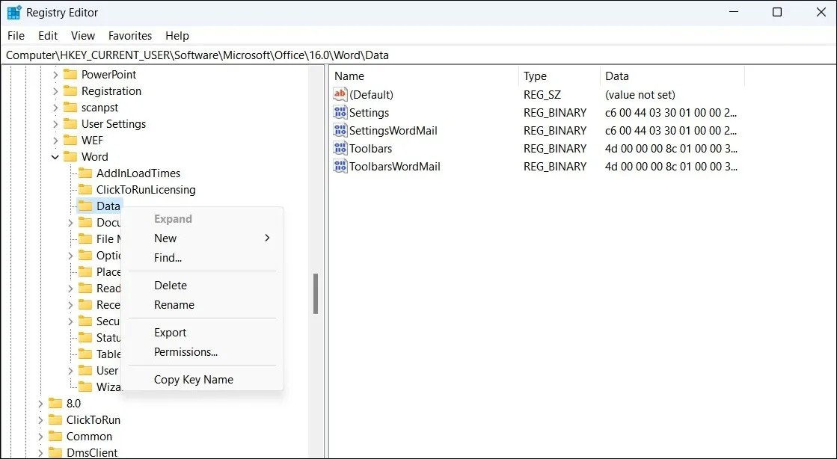
Task: Expand the scanpst key
Action: [55, 108]
